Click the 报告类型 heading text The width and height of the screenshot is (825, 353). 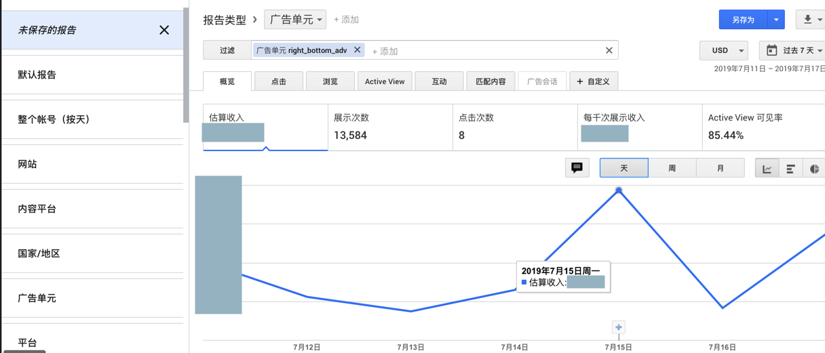[x=225, y=20]
